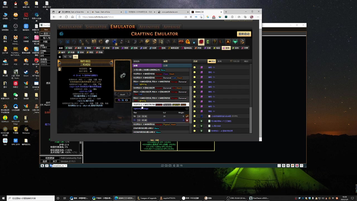
Task: Click the green plus icon beside 可以最多拥有 3 个工艺属性
Action: point(201,121)
